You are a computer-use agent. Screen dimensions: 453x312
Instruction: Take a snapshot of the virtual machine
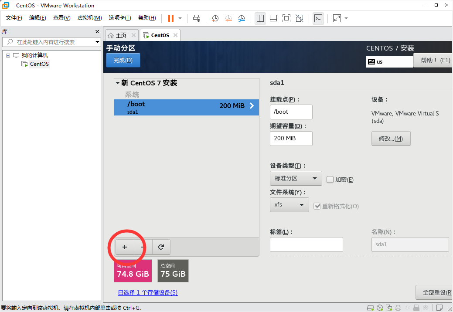tap(215, 18)
